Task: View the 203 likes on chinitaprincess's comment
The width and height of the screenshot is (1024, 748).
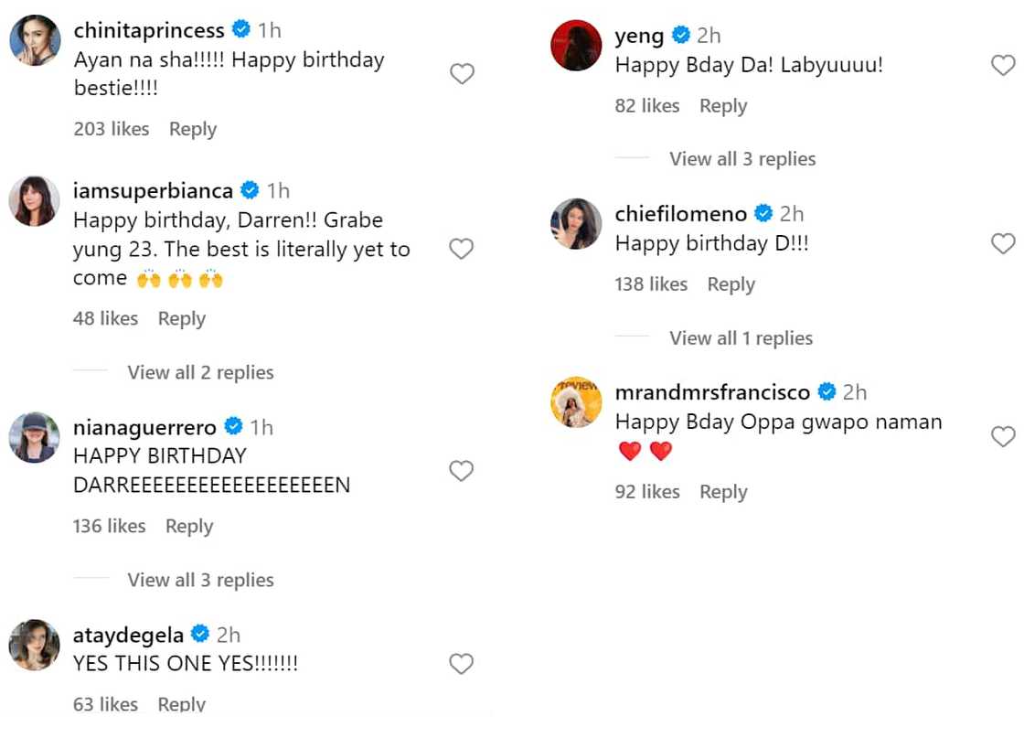Action: coord(111,129)
